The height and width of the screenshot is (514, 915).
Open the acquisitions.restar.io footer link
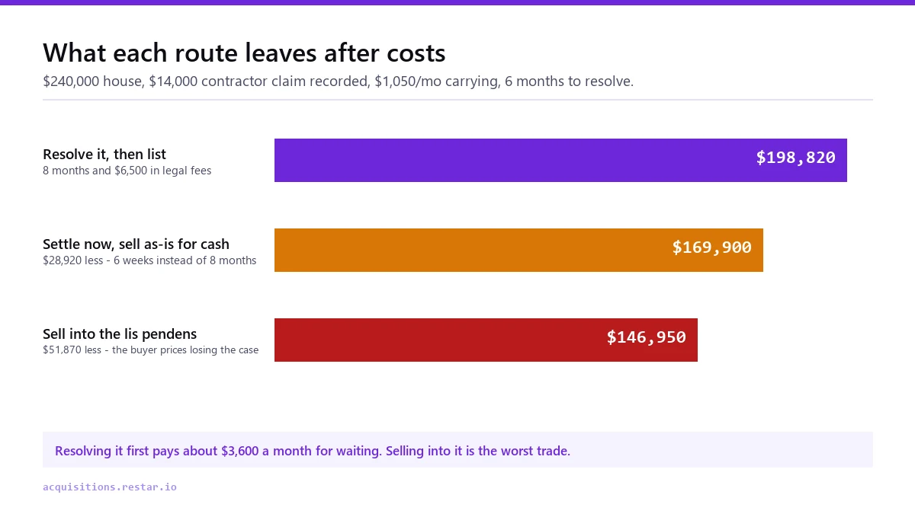[x=110, y=487]
